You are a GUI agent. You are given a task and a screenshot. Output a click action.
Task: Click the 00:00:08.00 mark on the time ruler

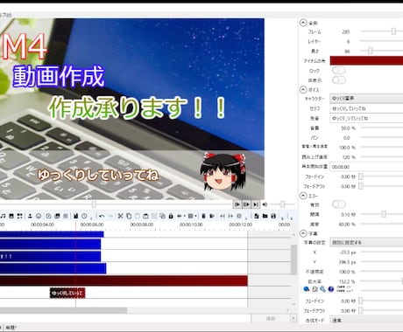tap(141, 225)
